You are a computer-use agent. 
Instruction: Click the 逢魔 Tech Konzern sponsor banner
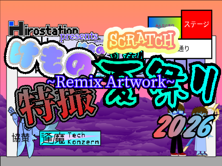(70, 138)
